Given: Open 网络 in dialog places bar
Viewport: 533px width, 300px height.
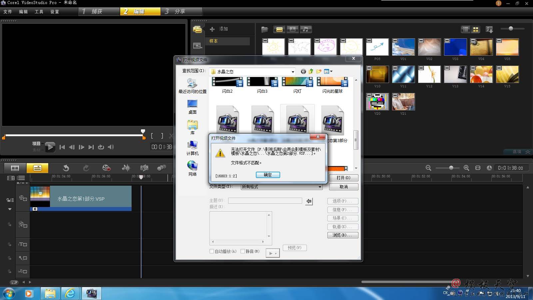Looking at the screenshot, I should click(x=192, y=169).
